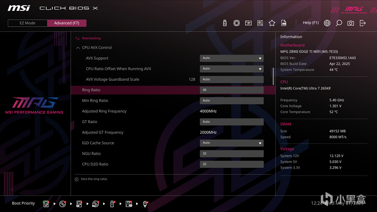
Task: Click the MSI logo in the header
Action: pyautogui.click(x=19, y=8)
